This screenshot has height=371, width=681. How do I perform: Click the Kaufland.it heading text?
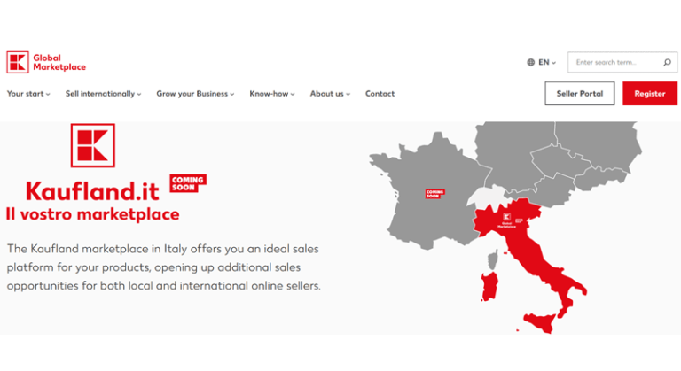click(x=92, y=191)
